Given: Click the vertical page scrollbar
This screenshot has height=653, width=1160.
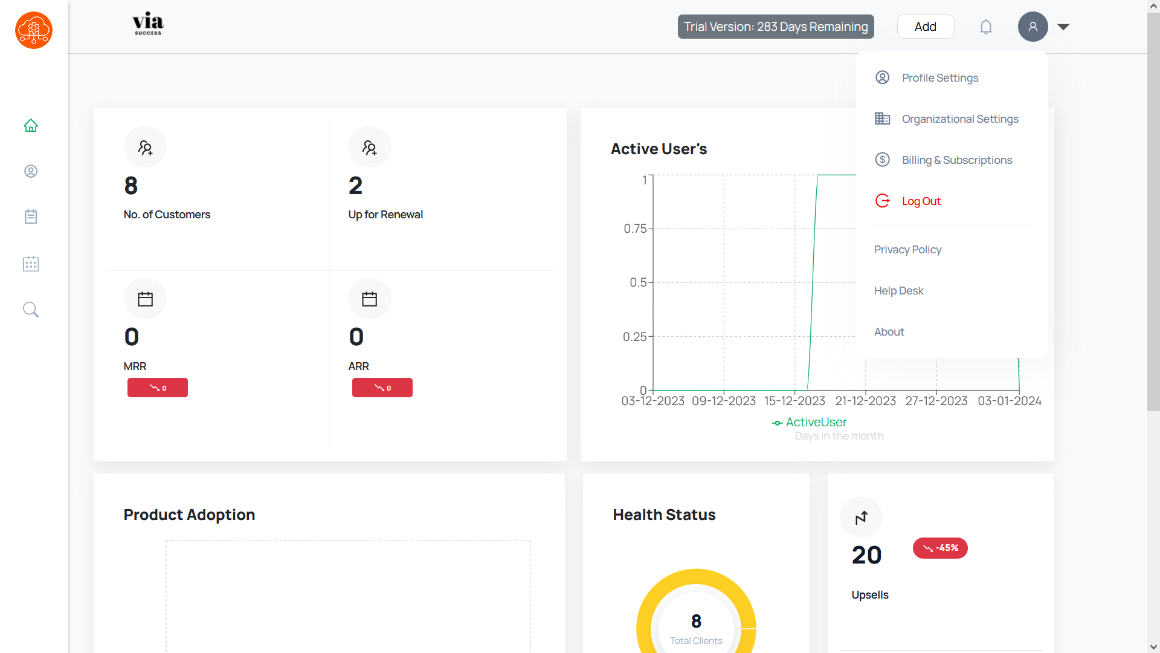Looking at the screenshot, I should (x=1153, y=212).
